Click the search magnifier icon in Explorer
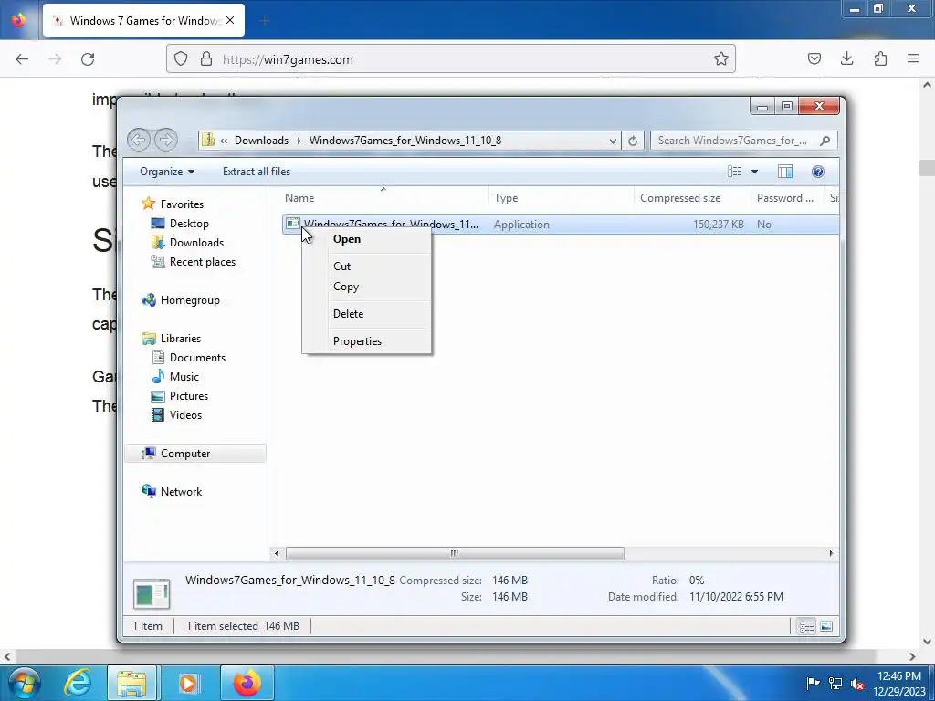The width and height of the screenshot is (935, 701). click(825, 141)
